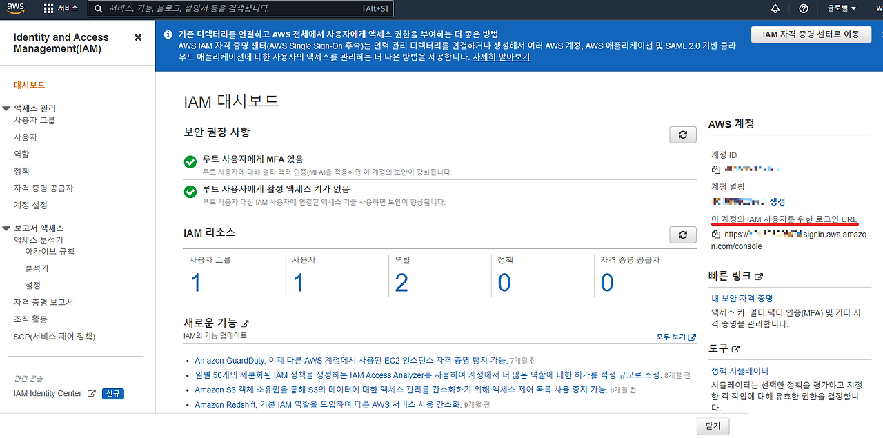Screen dimensions: 883x438
Task: Click the external link icon beside 새로운 기능
Action: coord(244,323)
